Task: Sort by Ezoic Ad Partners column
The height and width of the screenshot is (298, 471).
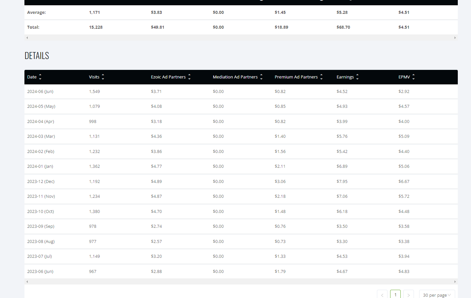Action: (x=189, y=77)
